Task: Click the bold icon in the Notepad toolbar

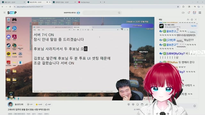Action: click(78, 30)
